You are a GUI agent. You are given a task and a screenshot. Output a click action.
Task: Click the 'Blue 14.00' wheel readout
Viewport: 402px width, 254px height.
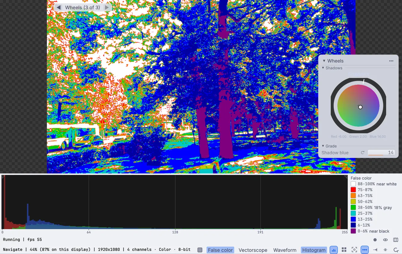(378, 136)
